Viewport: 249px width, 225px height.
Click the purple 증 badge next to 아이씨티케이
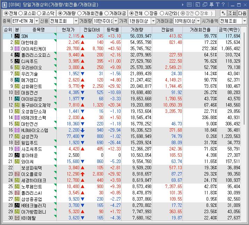[17, 49]
